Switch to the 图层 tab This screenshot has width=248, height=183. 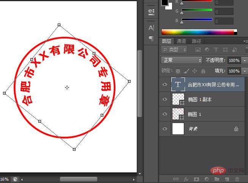coord(167,41)
